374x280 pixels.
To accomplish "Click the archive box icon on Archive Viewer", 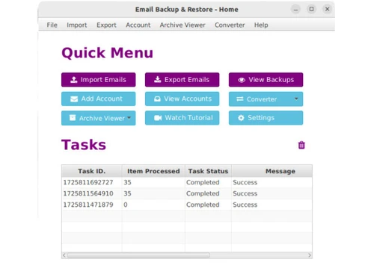I will pyautogui.click(x=73, y=117).
